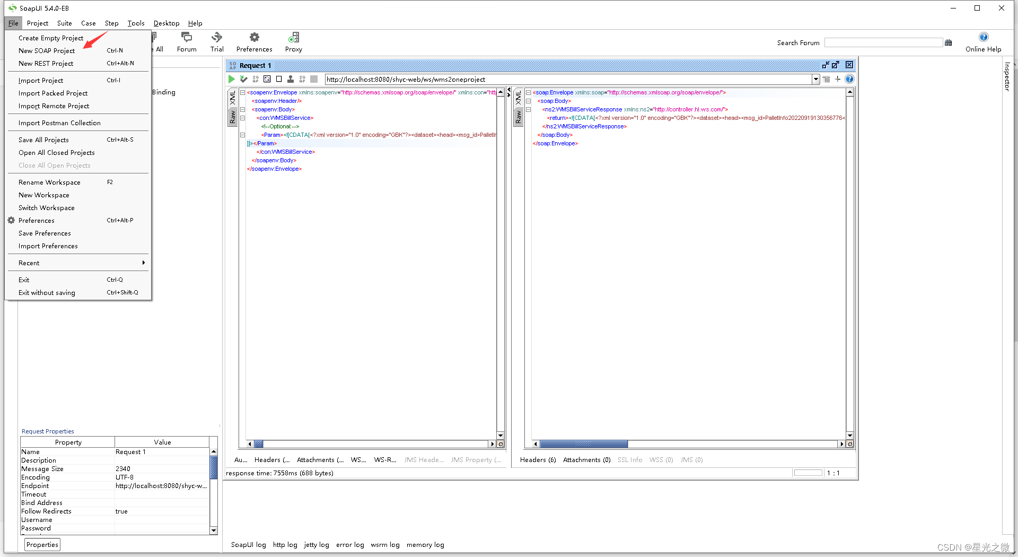Image resolution: width=1018 pixels, height=557 pixels.
Task: Click the Follow Redirects value true
Action: [x=162, y=511]
